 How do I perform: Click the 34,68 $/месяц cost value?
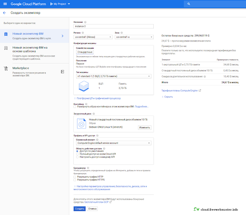[231, 65]
